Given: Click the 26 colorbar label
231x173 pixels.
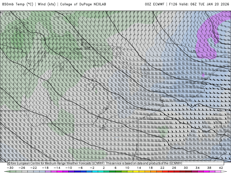Looking at the screenshot, I should [x=174, y=168].
